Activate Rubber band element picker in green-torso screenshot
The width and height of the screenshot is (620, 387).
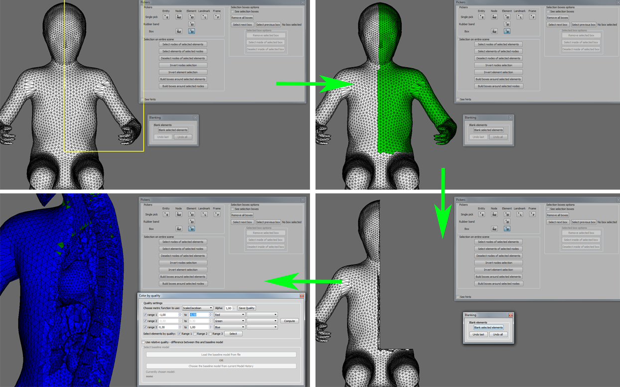point(507,24)
